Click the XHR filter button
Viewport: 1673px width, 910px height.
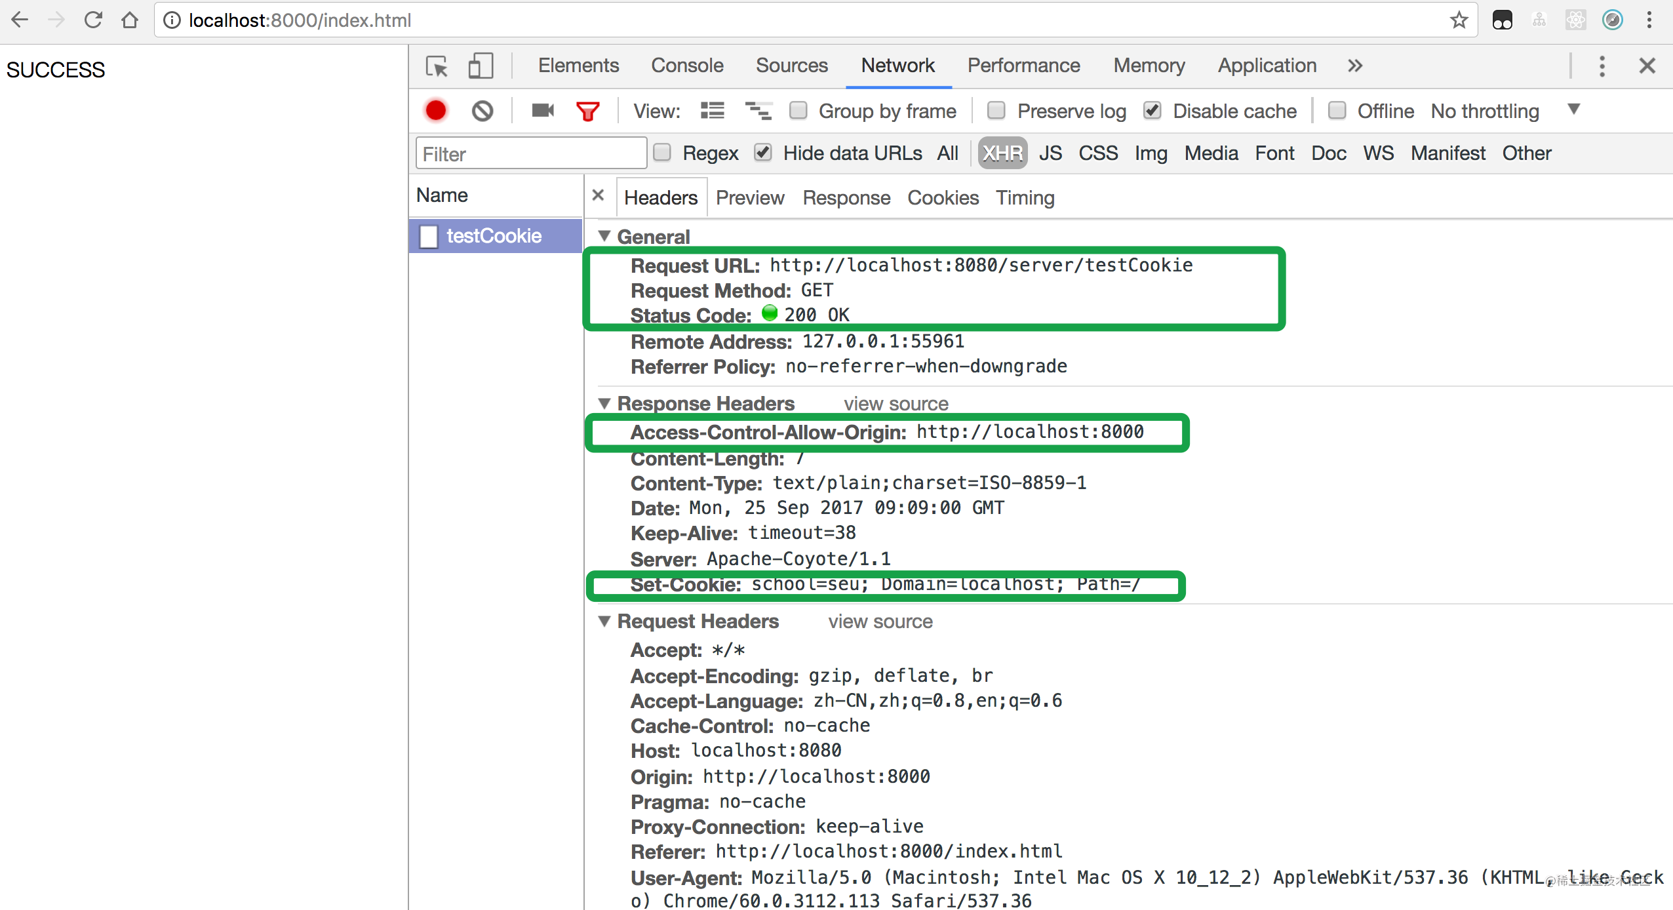(1000, 153)
